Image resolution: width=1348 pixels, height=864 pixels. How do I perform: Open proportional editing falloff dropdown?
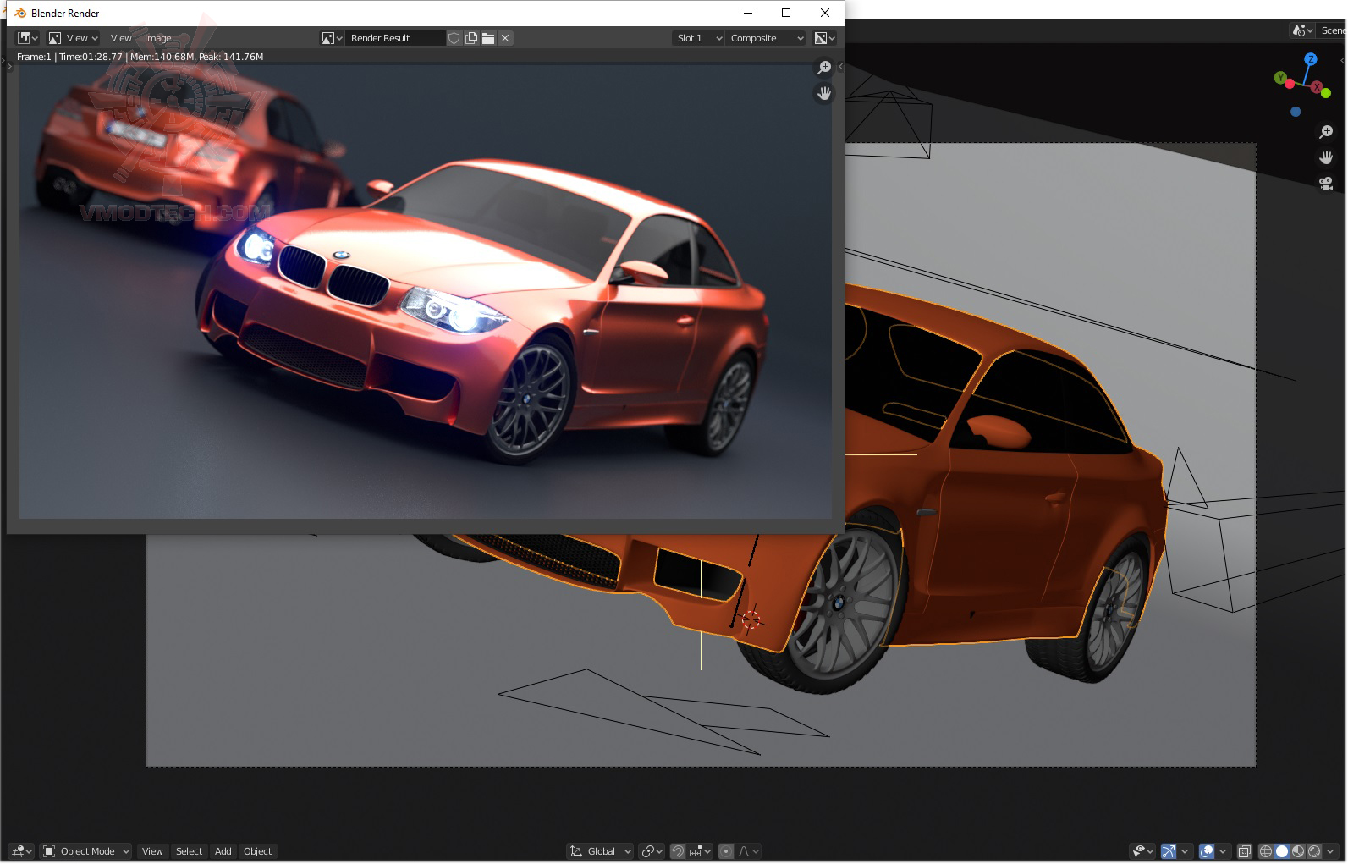[x=748, y=851]
